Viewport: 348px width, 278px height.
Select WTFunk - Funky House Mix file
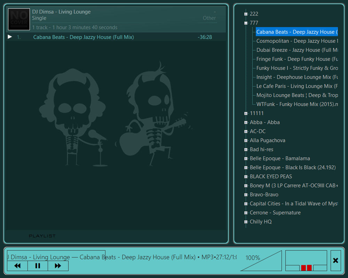point(297,104)
